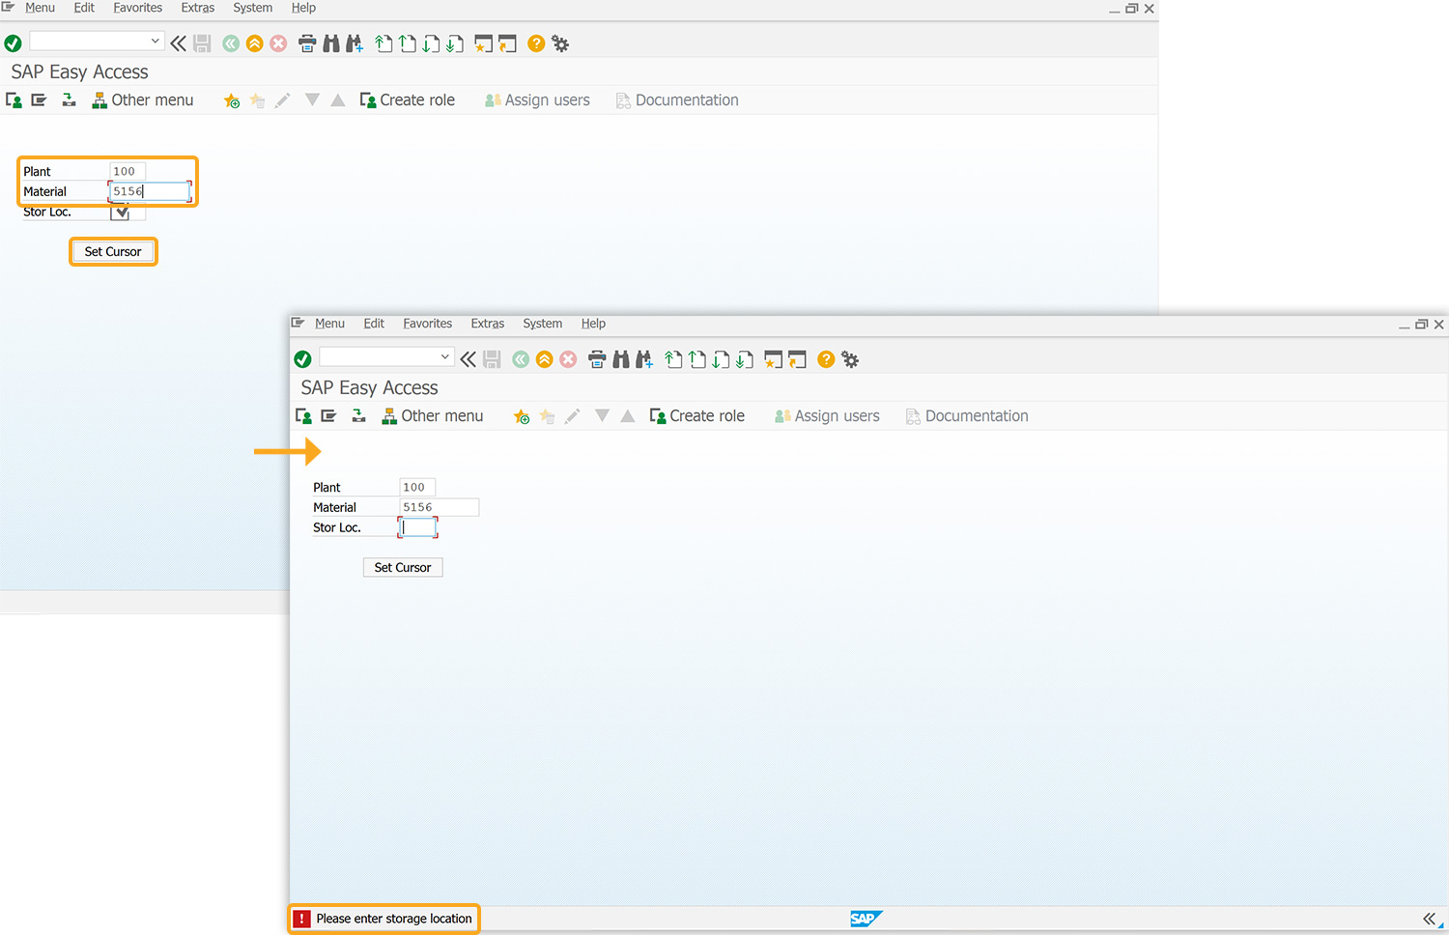Open the Edit menu in front window
Screen dimensions: 1449x935
pos(374,324)
